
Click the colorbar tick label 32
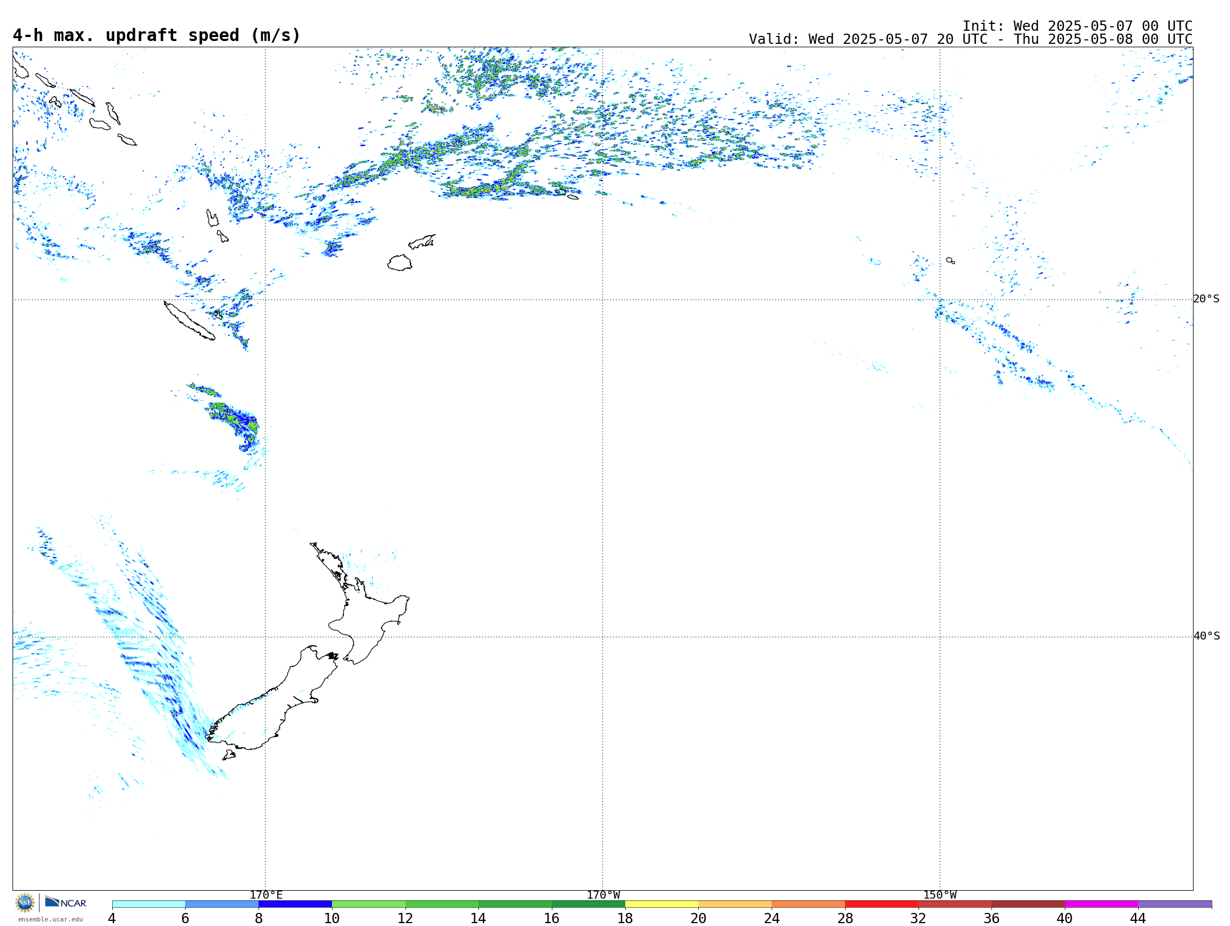tap(919, 919)
